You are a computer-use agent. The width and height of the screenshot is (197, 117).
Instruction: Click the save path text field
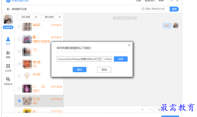coord(84,59)
